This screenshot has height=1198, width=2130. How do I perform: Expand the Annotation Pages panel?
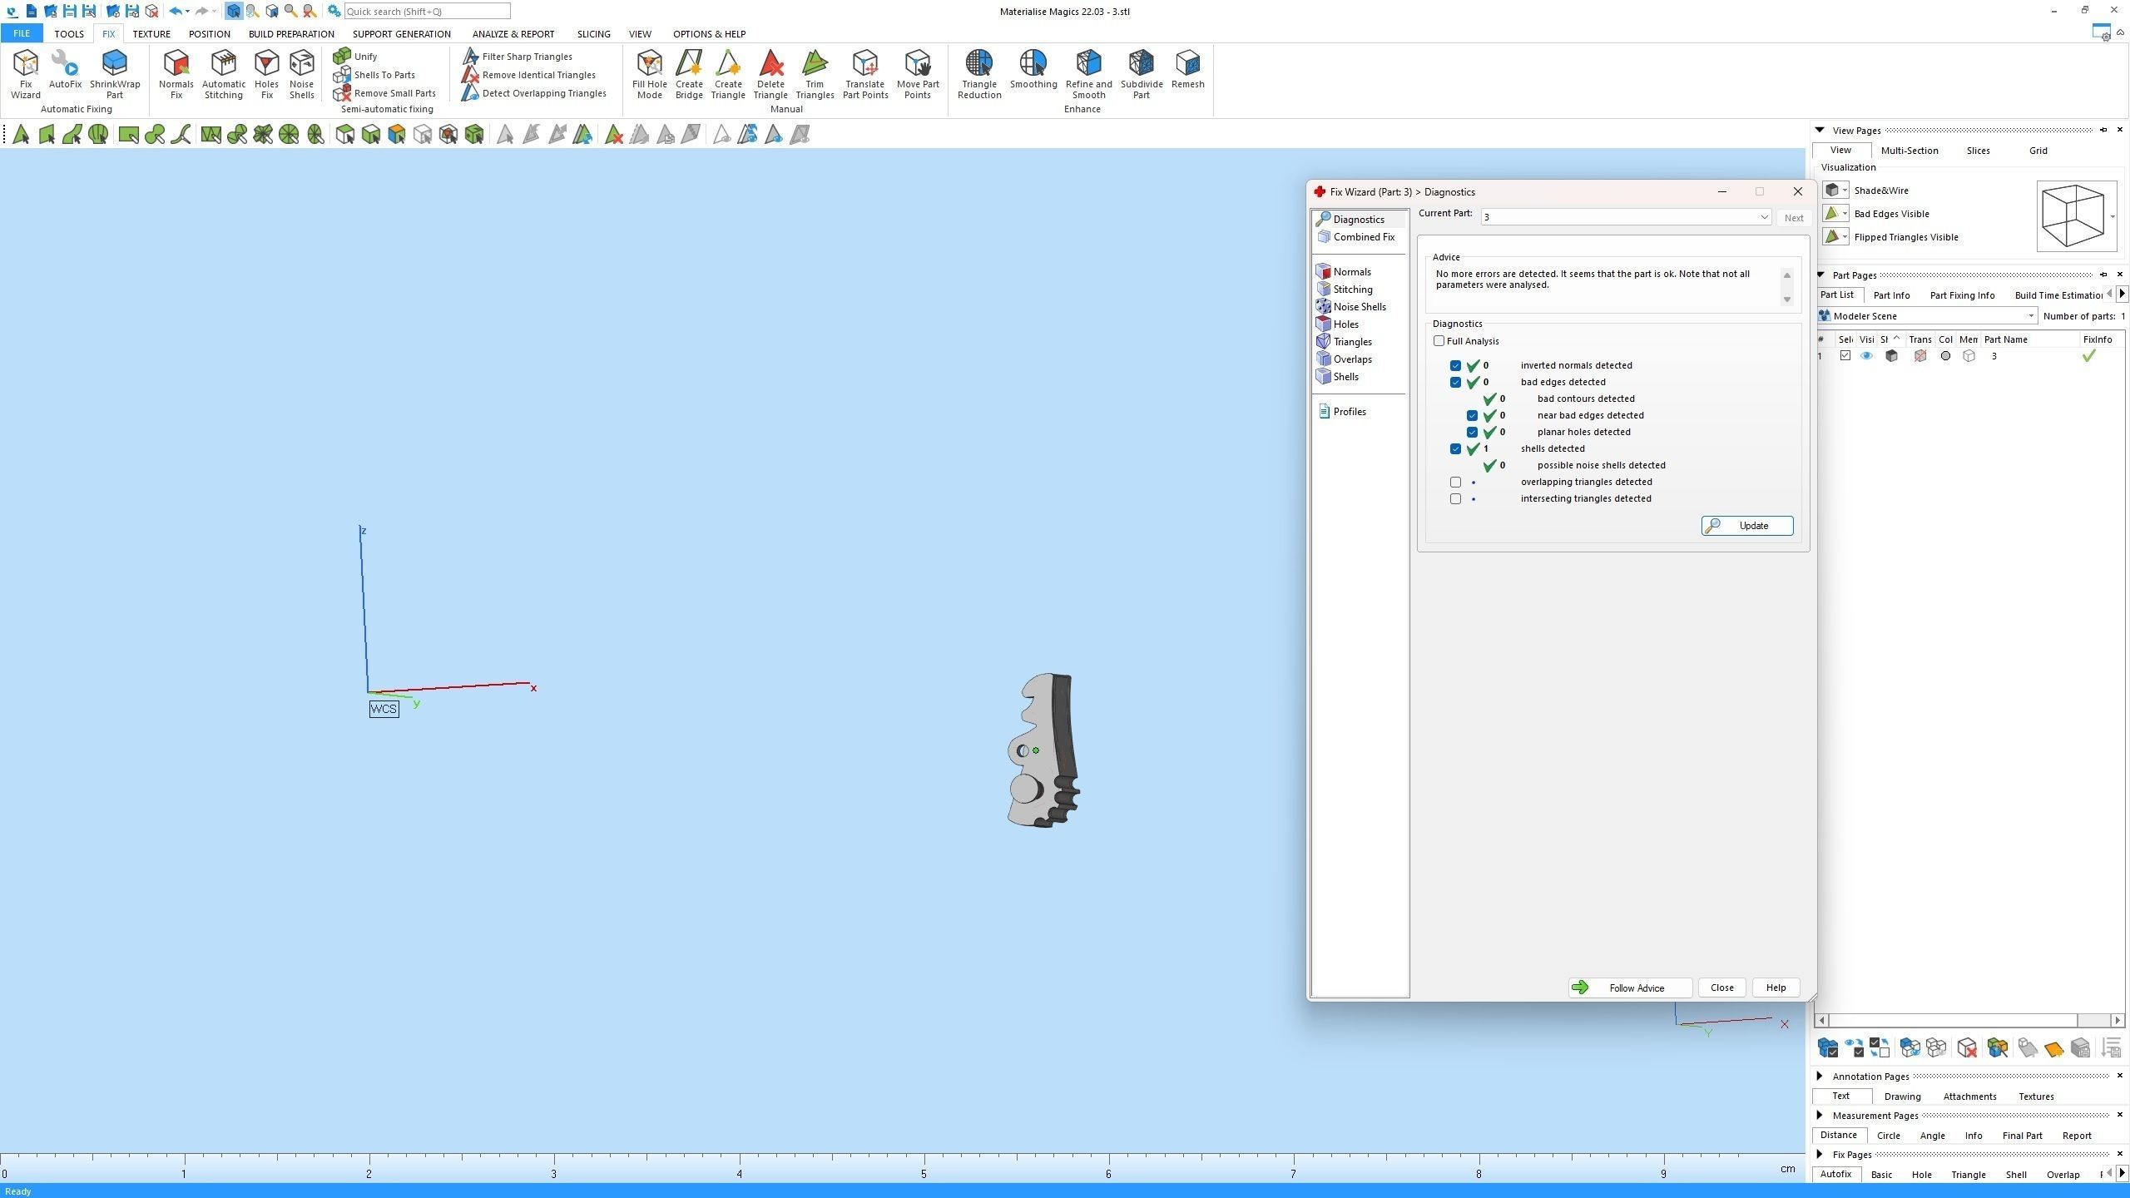click(x=1820, y=1076)
